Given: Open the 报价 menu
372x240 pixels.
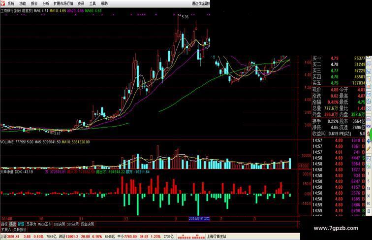Looking at the screenshot, I should 34,3.
